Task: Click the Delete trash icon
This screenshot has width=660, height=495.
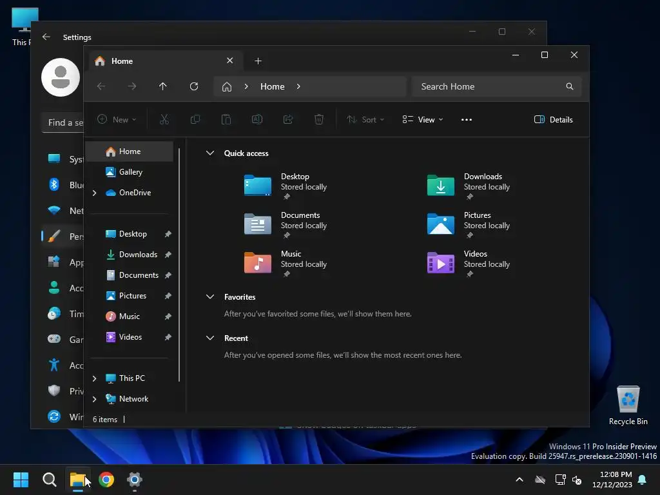Action: click(319, 119)
